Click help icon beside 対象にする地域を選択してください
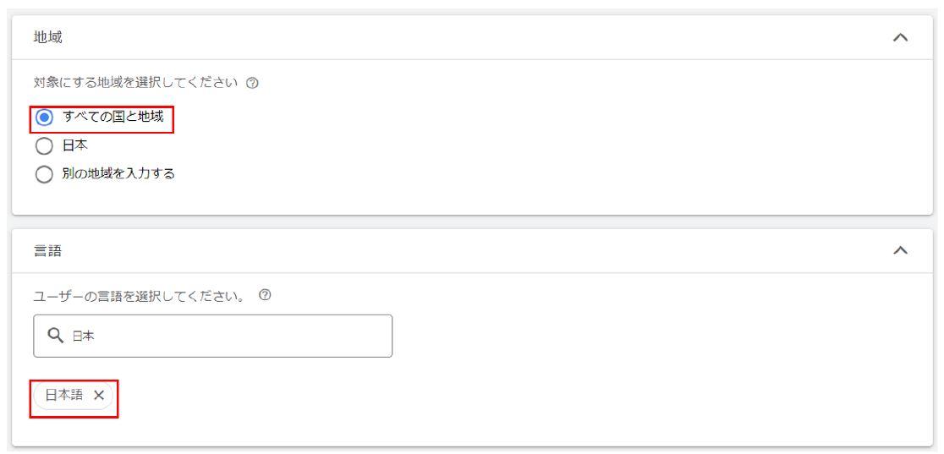 pos(253,83)
